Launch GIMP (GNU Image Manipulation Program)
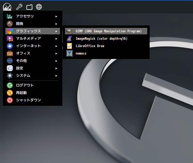193x163 pixels. [106, 31]
